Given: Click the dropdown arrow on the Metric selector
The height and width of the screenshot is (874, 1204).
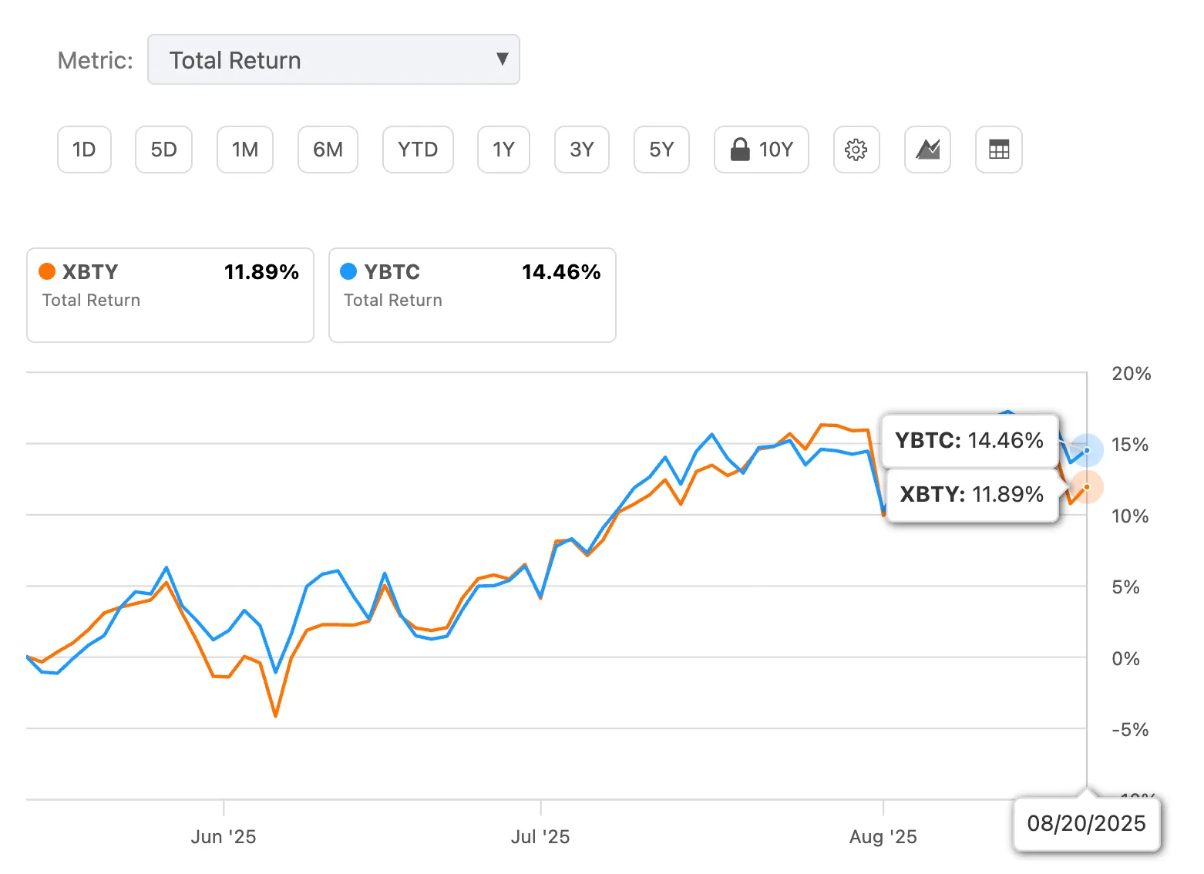Looking at the screenshot, I should click(503, 59).
